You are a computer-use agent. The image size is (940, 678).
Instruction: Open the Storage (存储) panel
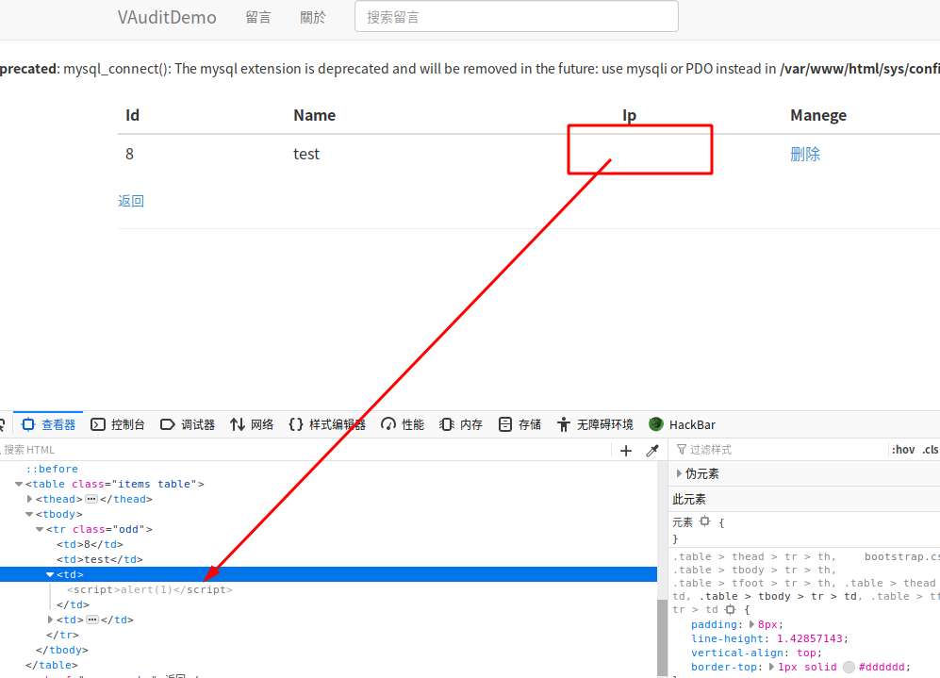pos(519,425)
